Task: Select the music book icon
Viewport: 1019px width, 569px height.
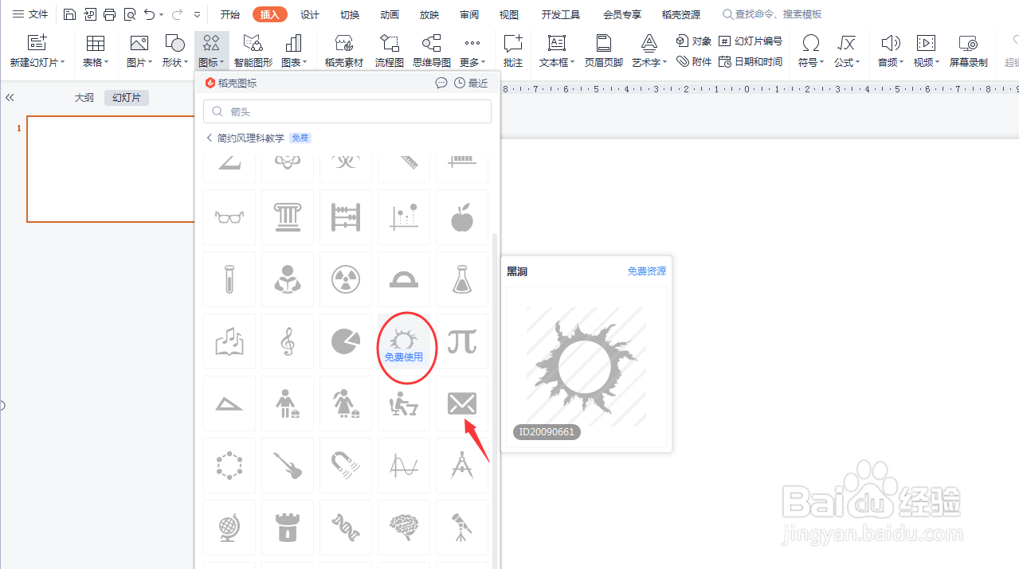Action: click(229, 342)
